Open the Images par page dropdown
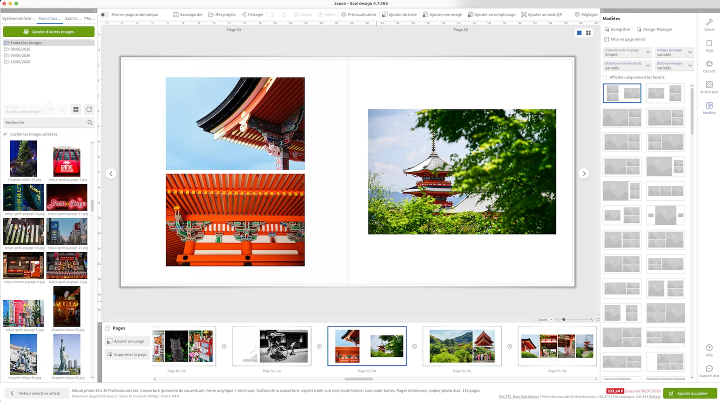 click(674, 52)
